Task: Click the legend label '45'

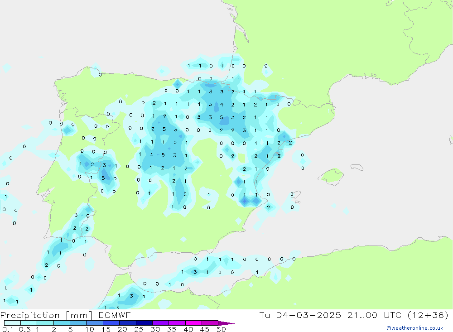Action: [x=205, y=329]
